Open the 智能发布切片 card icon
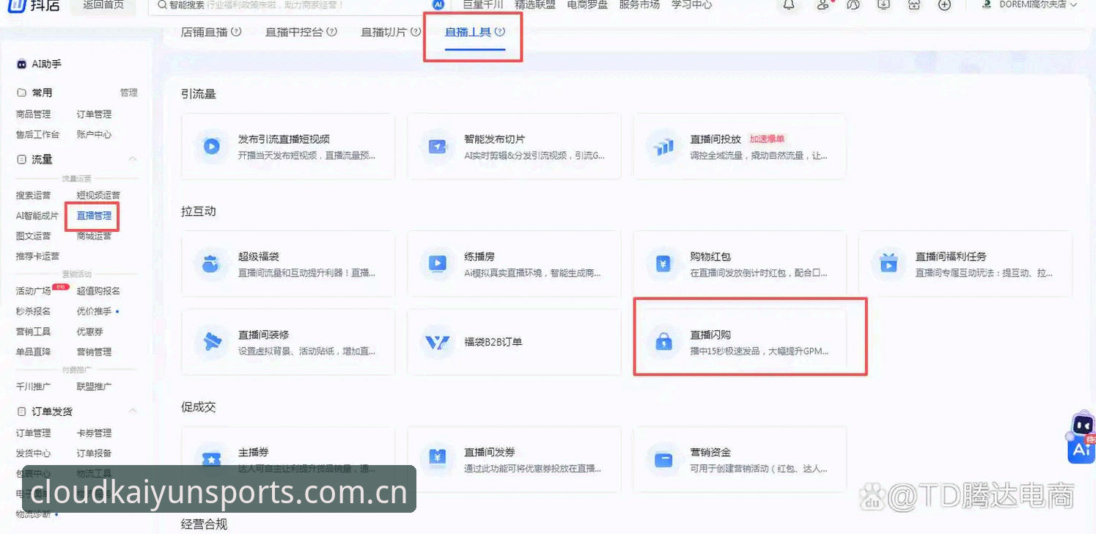 pos(438,146)
